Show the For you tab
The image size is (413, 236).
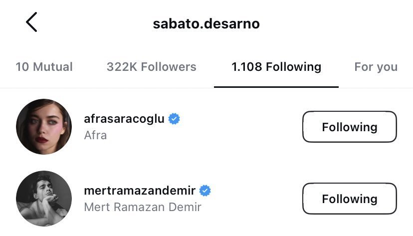[x=376, y=67]
